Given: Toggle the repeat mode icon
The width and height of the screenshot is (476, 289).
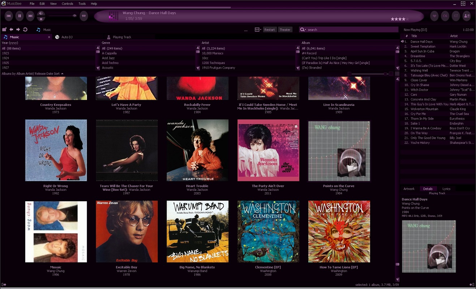Looking at the screenshot, I should [456, 16].
